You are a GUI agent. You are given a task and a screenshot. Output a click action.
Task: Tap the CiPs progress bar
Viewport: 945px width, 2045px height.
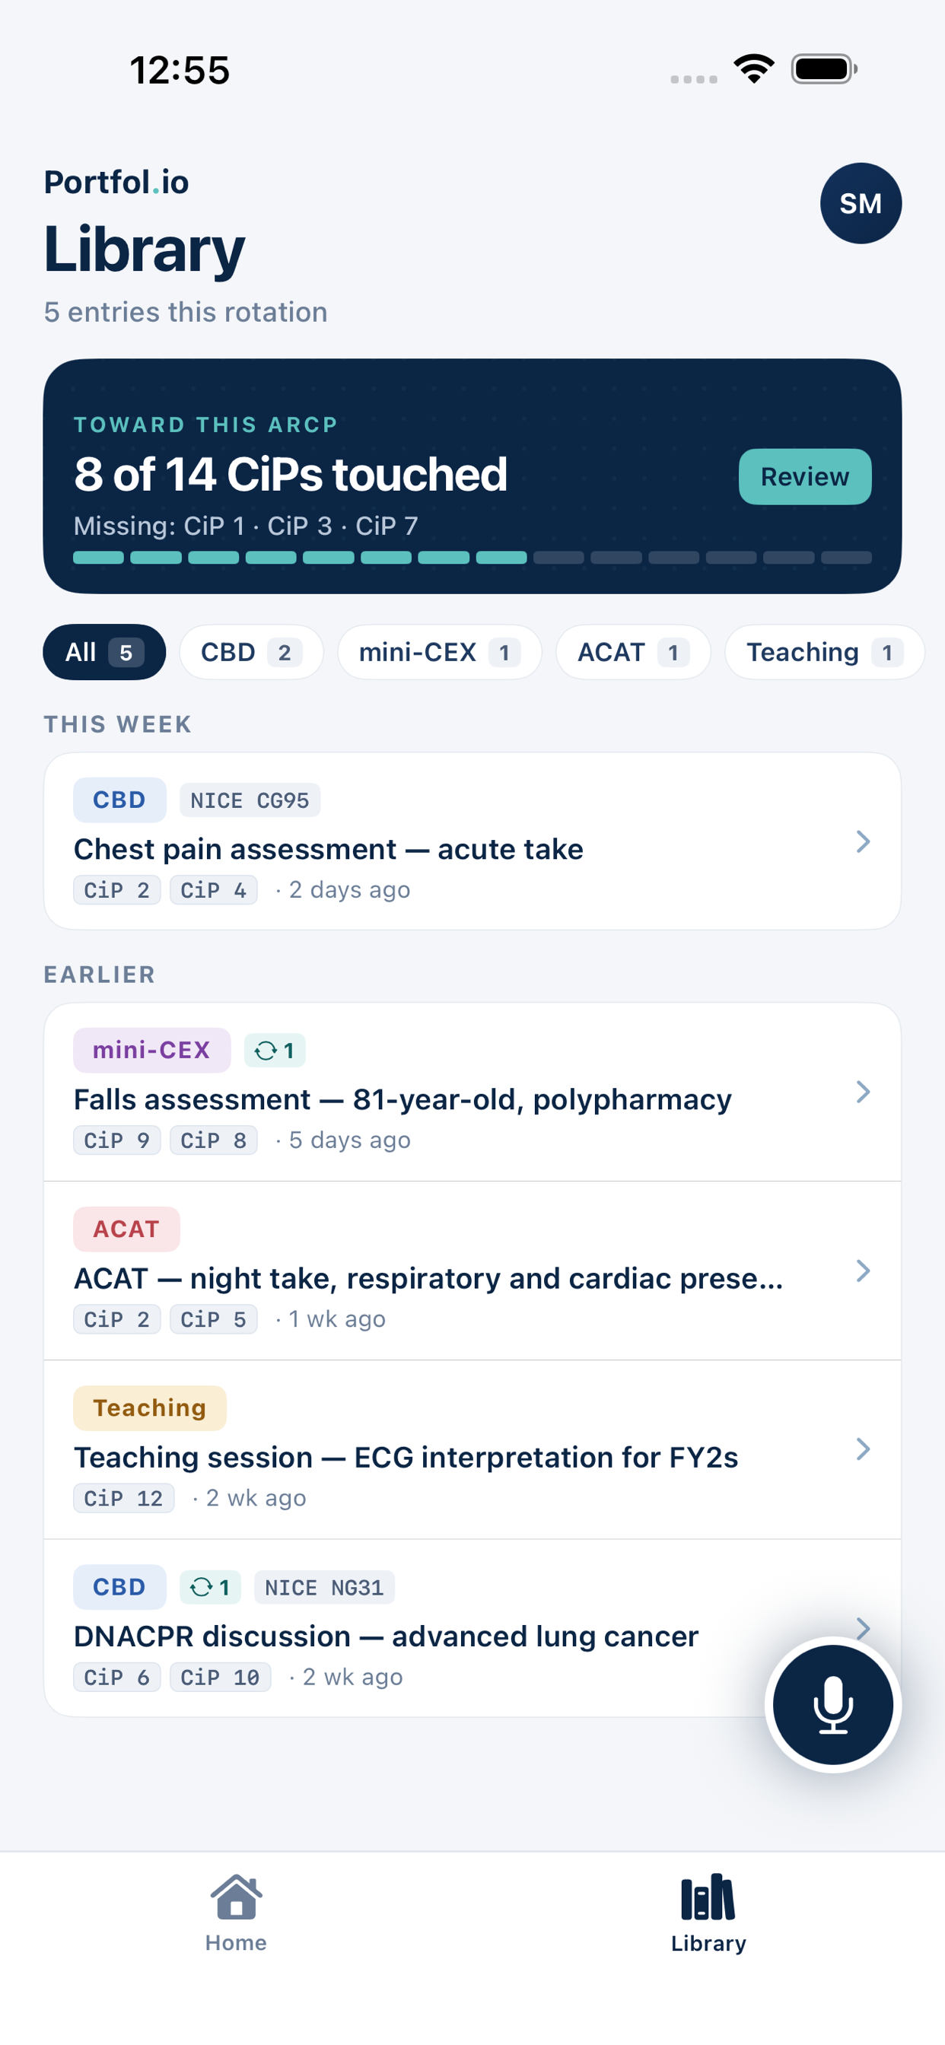(x=472, y=558)
